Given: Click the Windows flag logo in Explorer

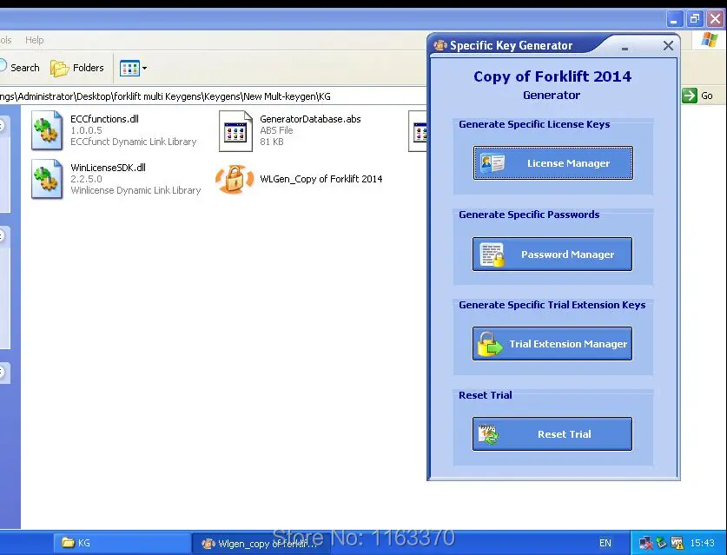Looking at the screenshot, I should [x=710, y=40].
